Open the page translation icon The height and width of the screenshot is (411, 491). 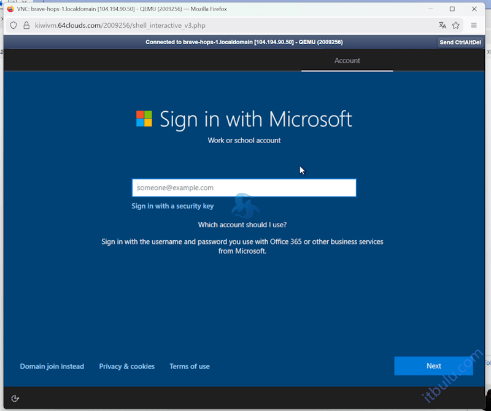[x=443, y=25]
